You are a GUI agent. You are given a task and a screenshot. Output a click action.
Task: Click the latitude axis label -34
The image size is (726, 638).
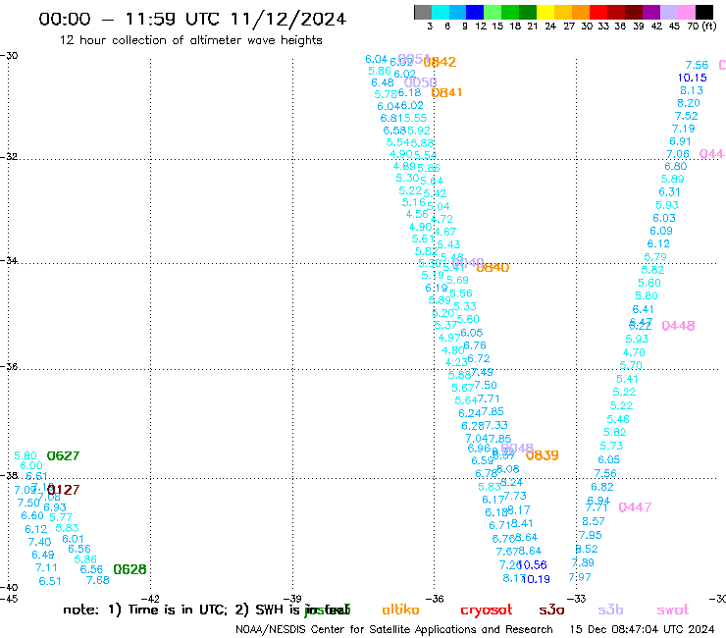coord(9,260)
